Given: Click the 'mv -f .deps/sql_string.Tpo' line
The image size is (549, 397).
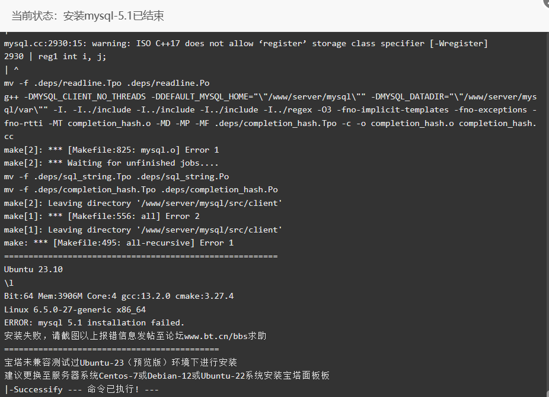Looking at the screenshot, I should (116, 176).
